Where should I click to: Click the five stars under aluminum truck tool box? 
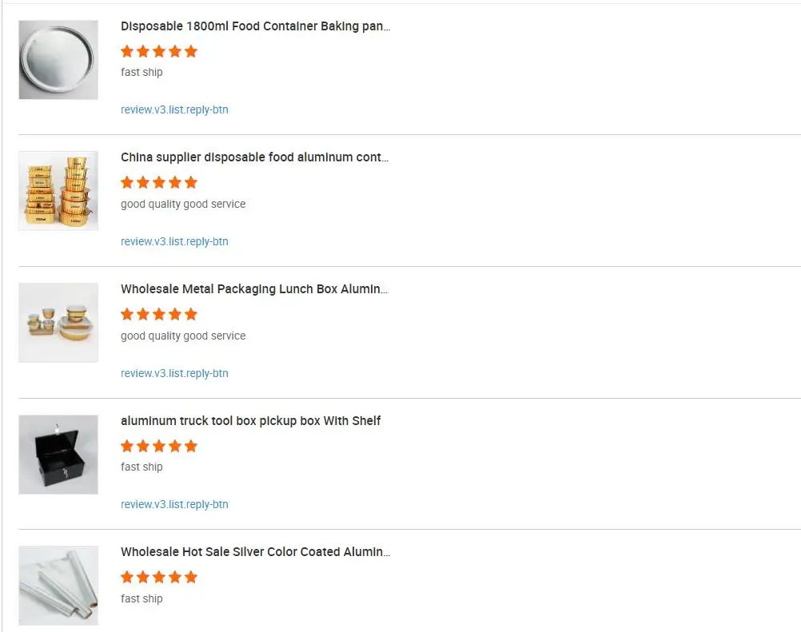coord(158,446)
